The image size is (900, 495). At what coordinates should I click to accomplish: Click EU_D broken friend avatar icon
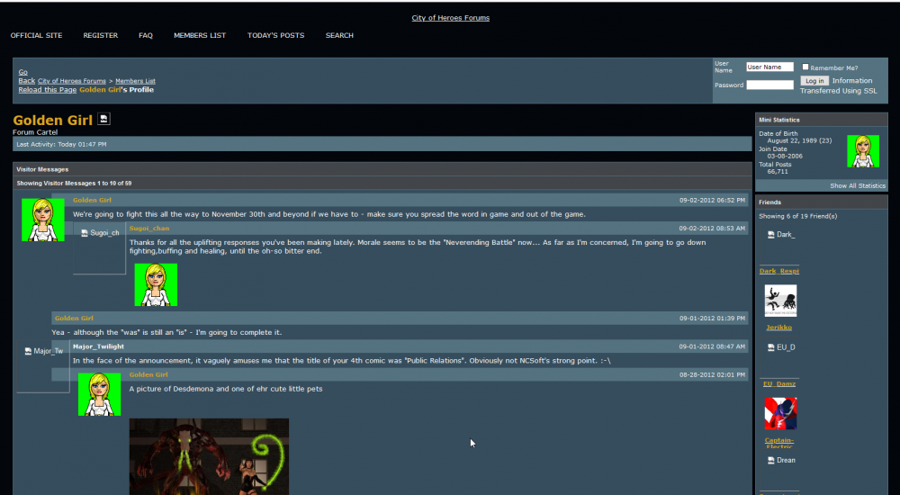click(x=771, y=347)
